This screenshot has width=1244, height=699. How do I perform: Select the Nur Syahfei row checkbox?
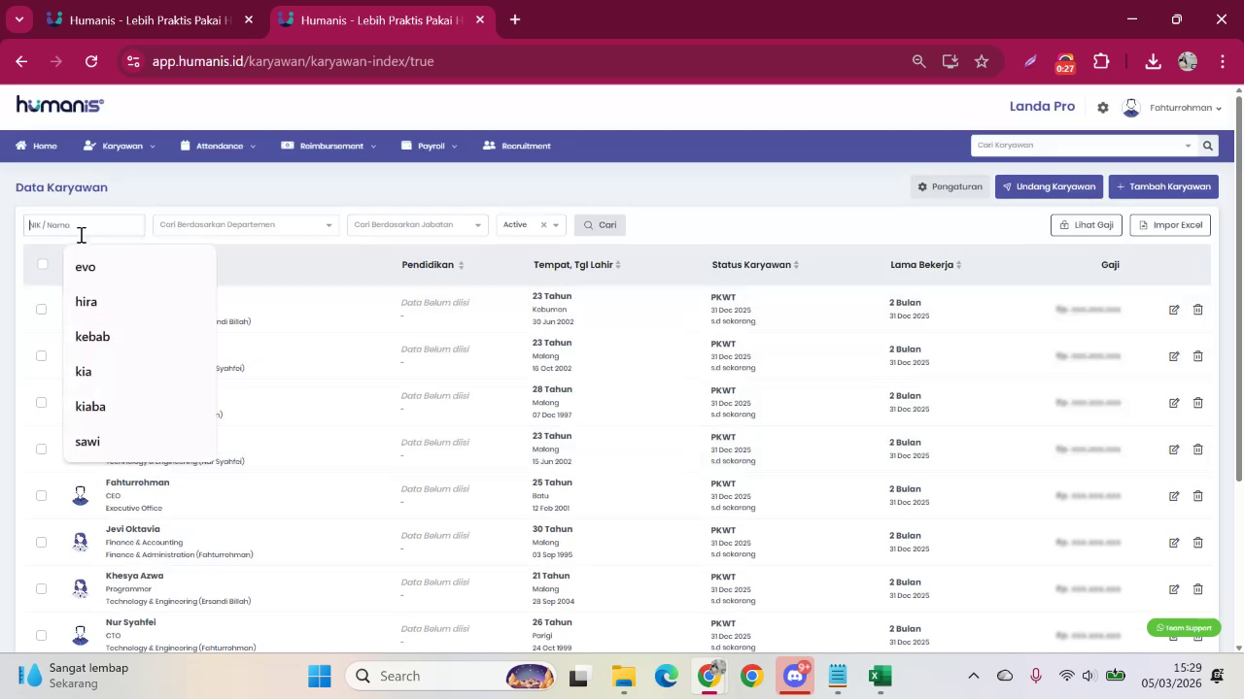(x=41, y=636)
